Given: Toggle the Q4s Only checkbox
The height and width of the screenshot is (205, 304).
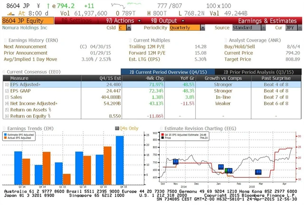Looking at the screenshot, I should [116, 128].
